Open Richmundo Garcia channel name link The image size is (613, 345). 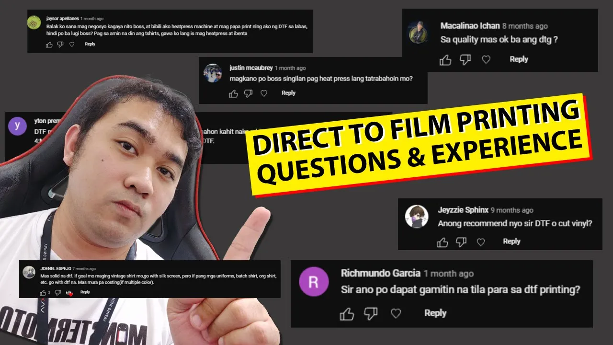click(x=380, y=274)
